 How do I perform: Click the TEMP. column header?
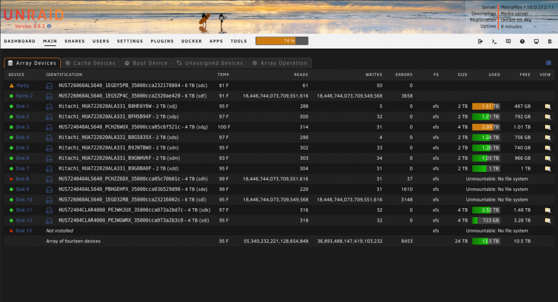(x=224, y=75)
